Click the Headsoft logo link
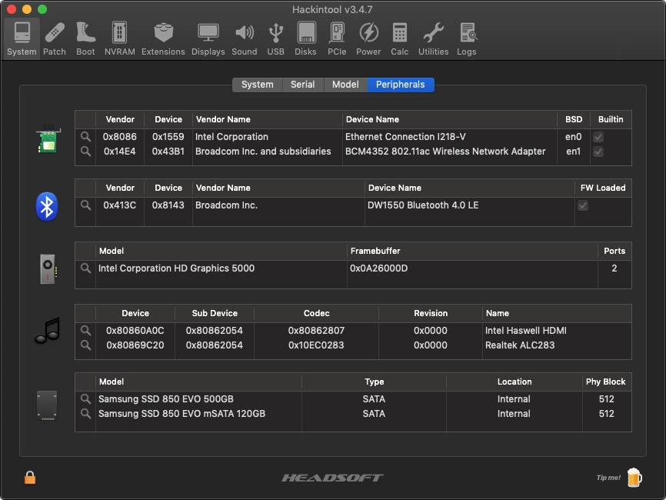This screenshot has width=666, height=500. (332, 478)
